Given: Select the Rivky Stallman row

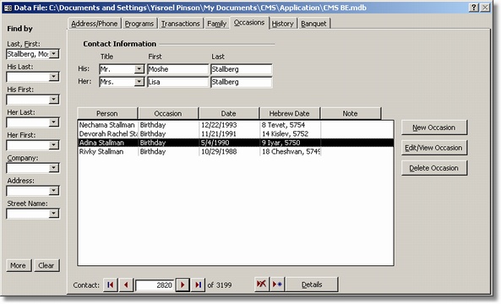Looking at the screenshot, I should tap(236, 152).
